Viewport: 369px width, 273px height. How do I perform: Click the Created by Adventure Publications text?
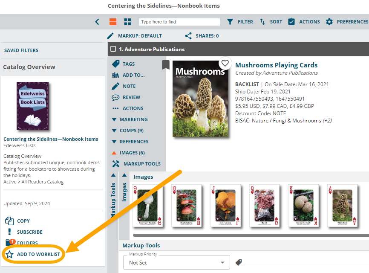(277, 73)
